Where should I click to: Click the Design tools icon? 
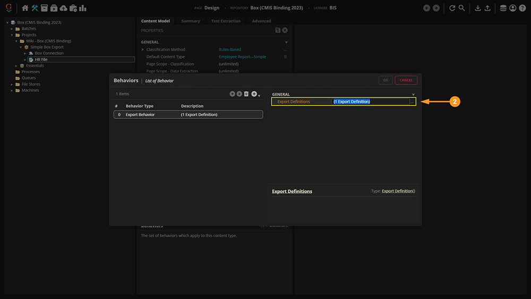pyautogui.click(x=35, y=8)
